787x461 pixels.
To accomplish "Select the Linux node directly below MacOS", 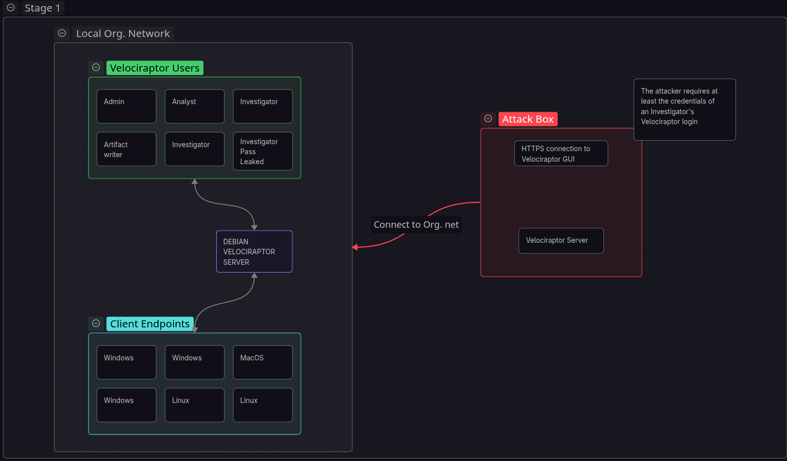I will coord(263,405).
